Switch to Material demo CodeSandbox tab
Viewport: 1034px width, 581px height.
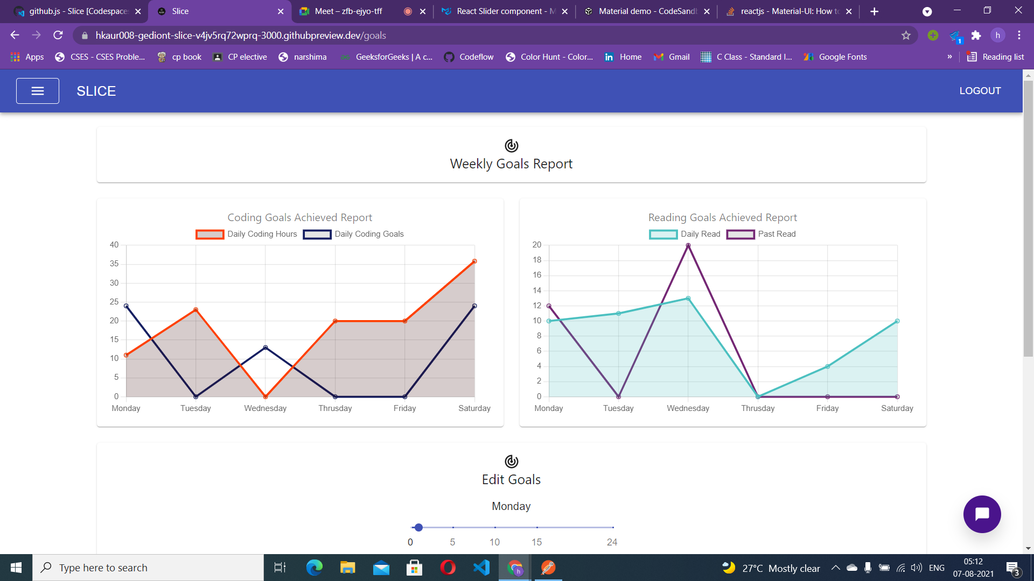pyautogui.click(x=646, y=11)
